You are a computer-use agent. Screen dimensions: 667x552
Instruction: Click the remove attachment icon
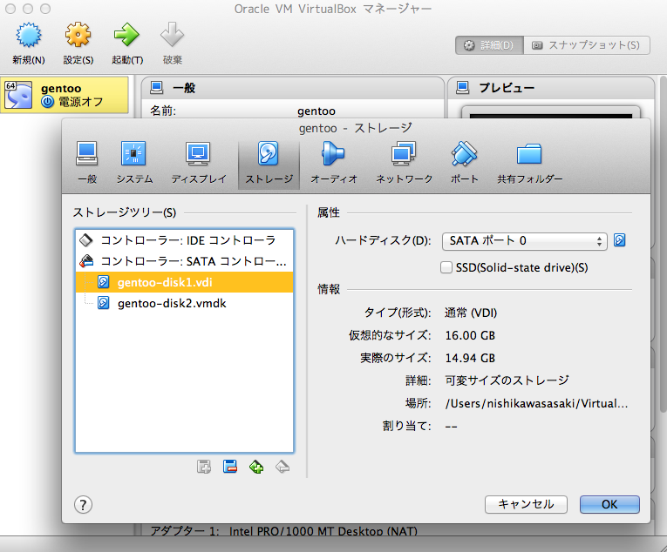pyautogui.click(x=282, y=467)
